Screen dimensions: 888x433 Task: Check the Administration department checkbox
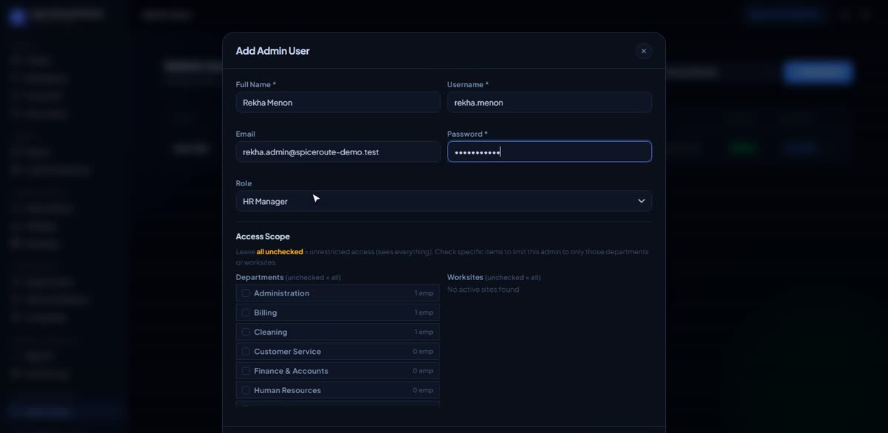pyautogui.click(x=246, y=293)
